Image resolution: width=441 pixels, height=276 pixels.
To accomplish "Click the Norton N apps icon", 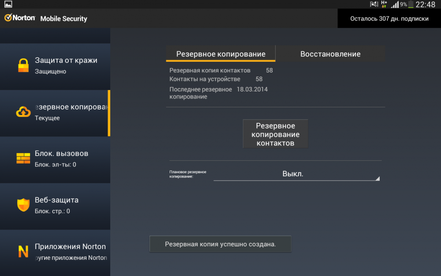I will click(23, 251).
